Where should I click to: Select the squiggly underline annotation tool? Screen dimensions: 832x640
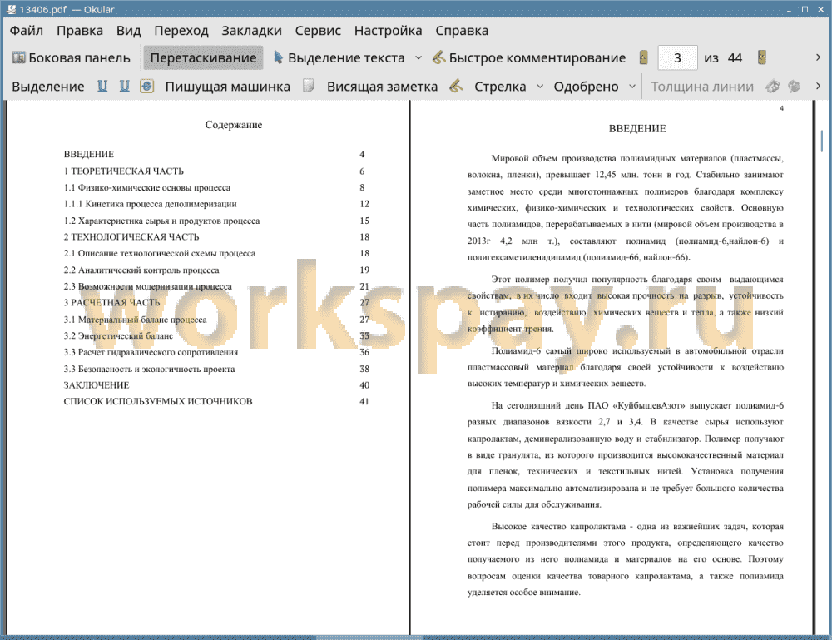pos(124,86)
